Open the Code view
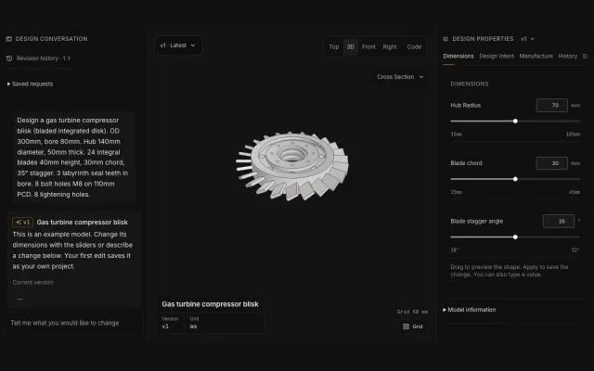Viewport: 594px width, 371px height. click(x=414, y=47)
